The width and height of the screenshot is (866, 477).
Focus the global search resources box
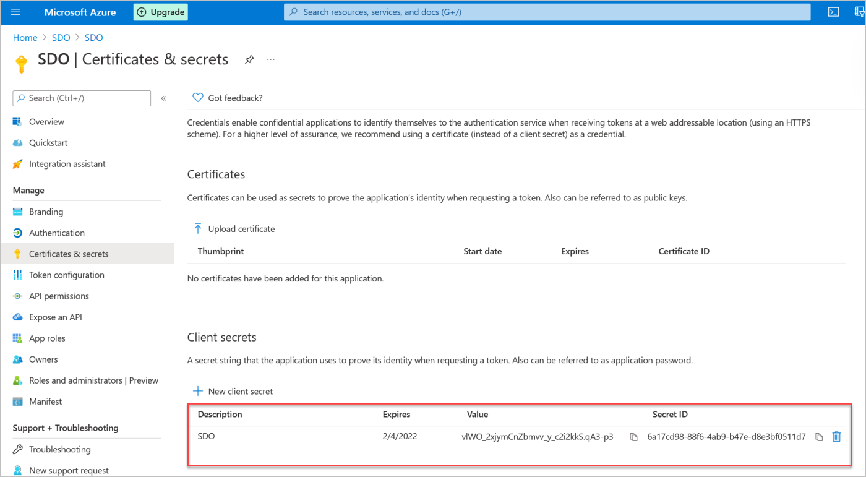tap(547, 12)
